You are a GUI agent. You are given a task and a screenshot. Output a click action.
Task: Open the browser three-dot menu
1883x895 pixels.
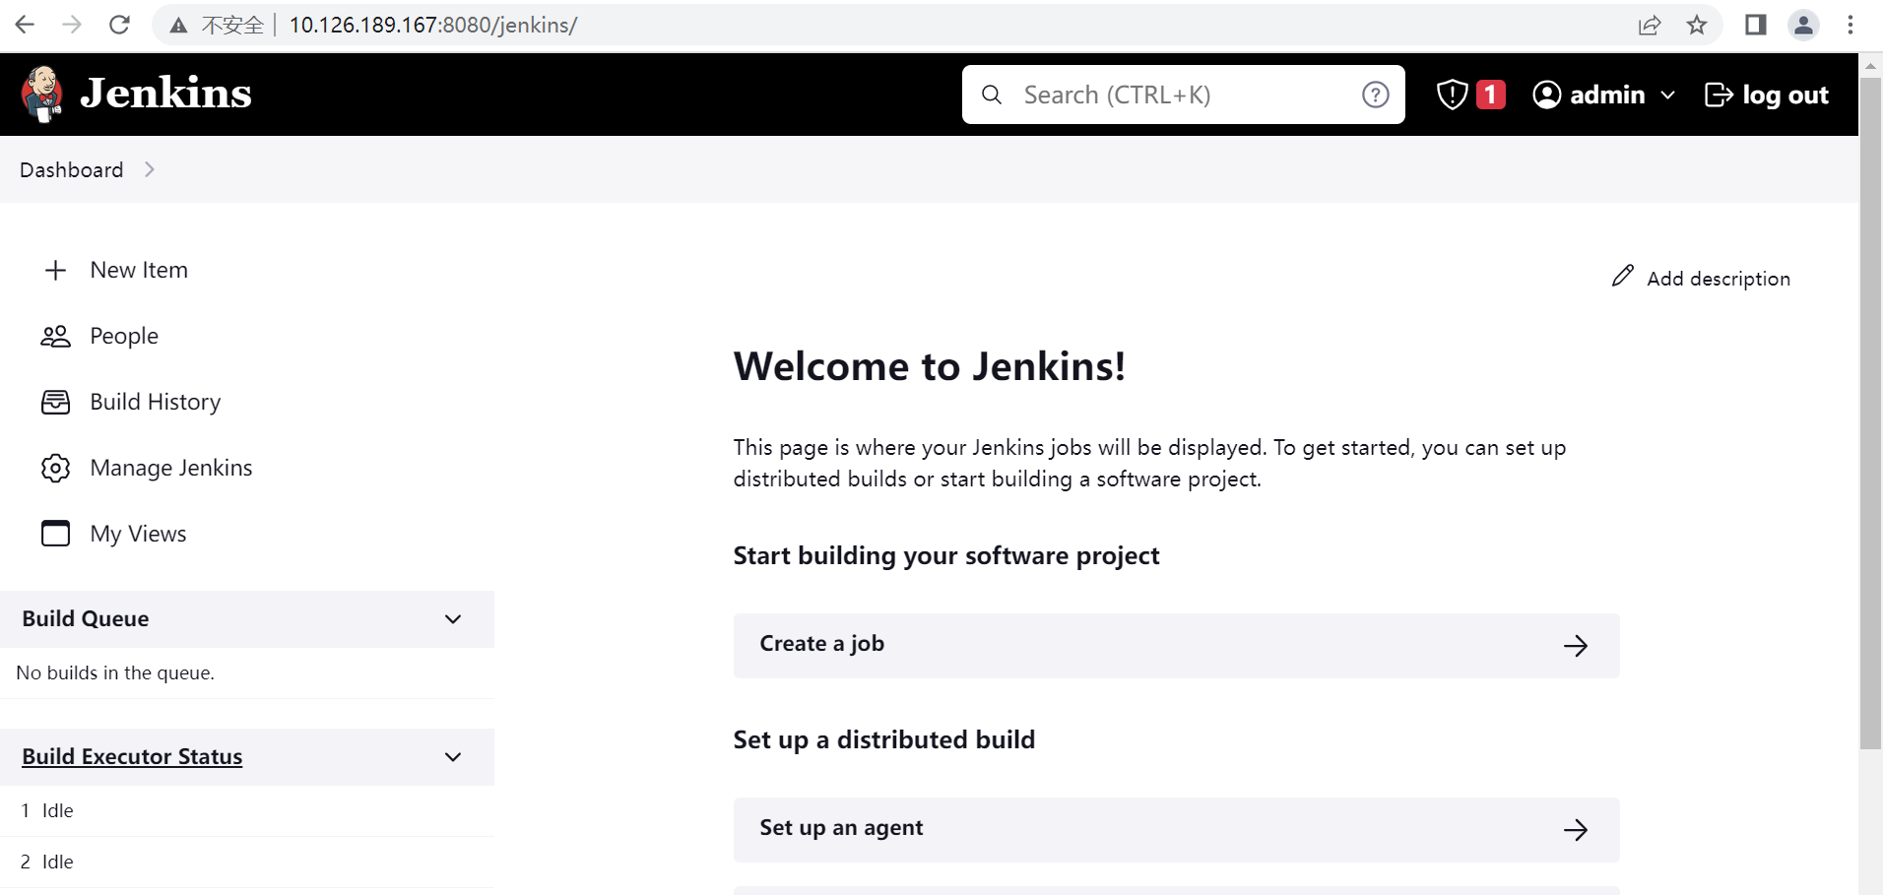click(x=1851, y=25)
